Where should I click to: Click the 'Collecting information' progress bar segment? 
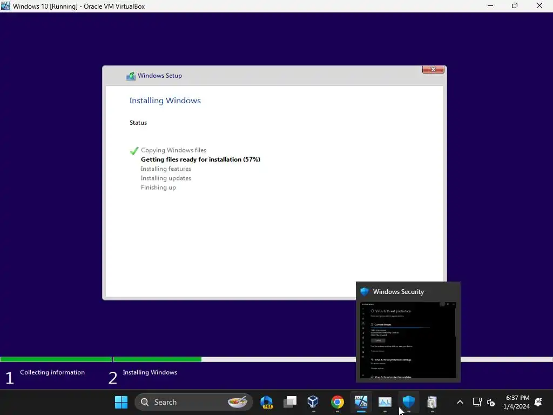[x=56, y=359]
